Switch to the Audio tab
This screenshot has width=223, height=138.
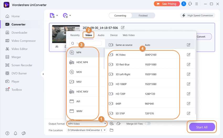coord(101,35)
